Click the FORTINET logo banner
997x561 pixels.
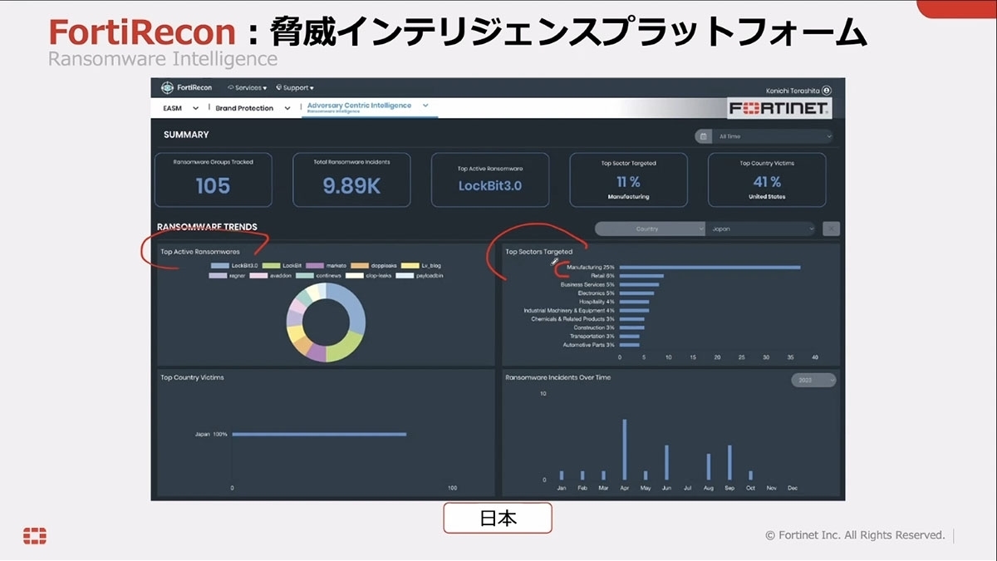click(x=779, y=109)
